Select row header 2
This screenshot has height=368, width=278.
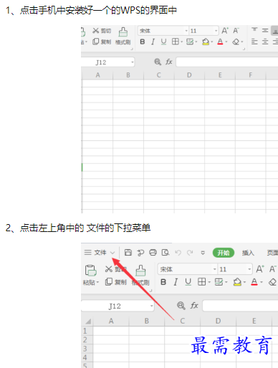click(x=87, y=339)
